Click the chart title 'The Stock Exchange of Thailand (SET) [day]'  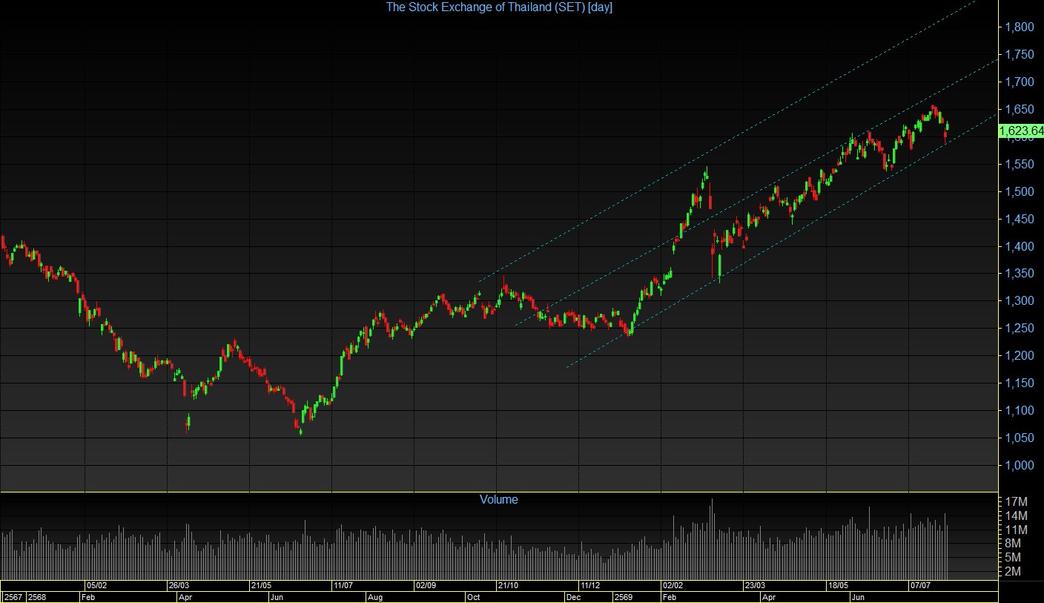pos(498,7)
